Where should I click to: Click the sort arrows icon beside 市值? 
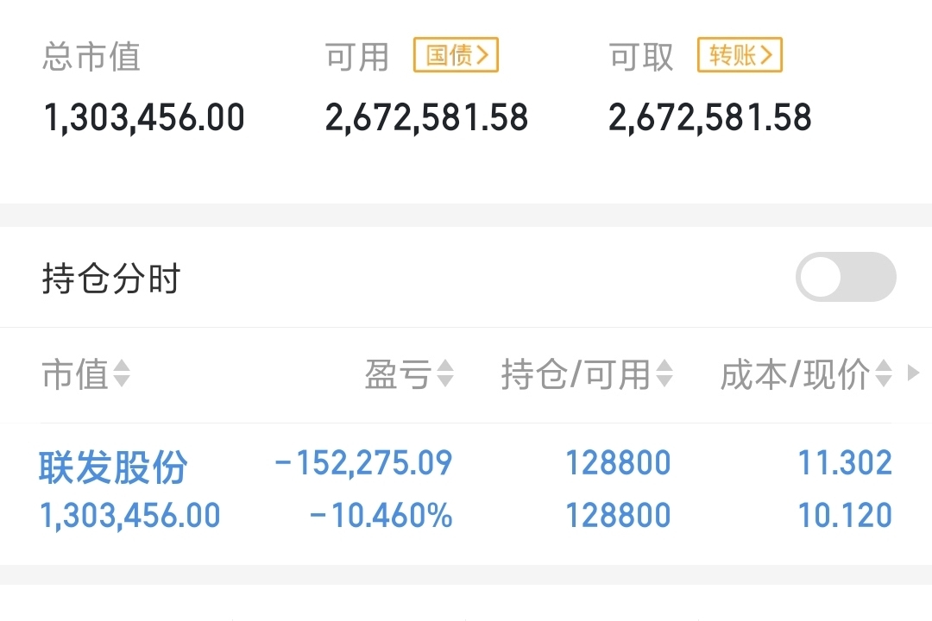[122, 373]
